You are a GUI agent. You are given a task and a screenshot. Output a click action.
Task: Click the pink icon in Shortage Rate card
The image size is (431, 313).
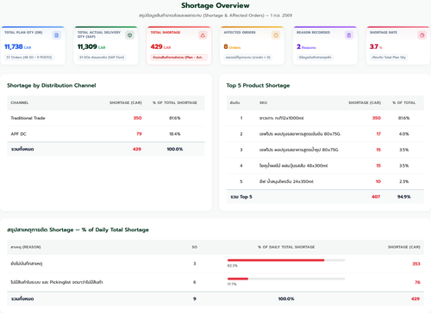pos(422,35)
